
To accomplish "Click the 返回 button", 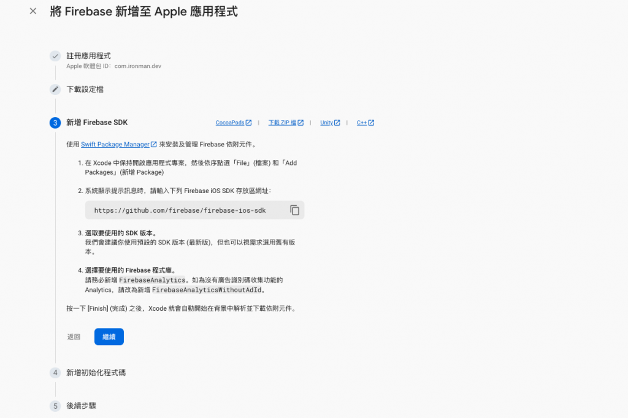I will coord(74,336).
